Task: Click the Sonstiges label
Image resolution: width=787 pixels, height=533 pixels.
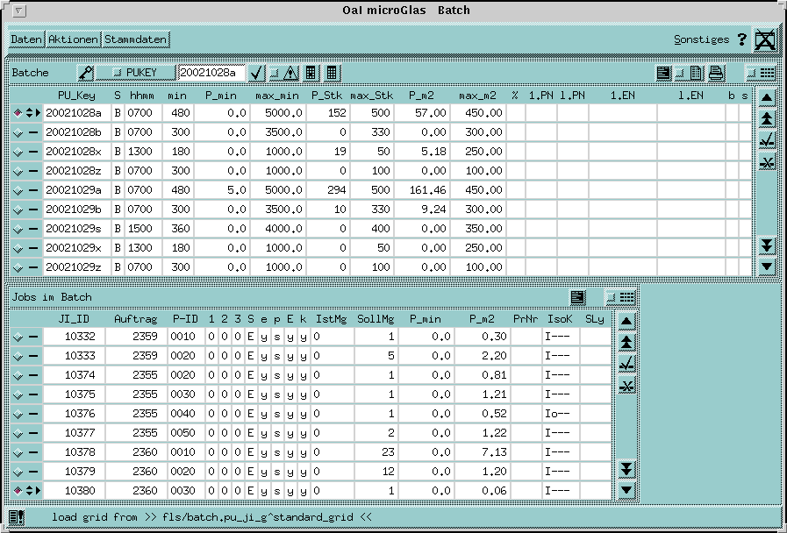Action: point(701,39)
